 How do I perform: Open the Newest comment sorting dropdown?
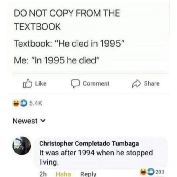coord(29,121)
